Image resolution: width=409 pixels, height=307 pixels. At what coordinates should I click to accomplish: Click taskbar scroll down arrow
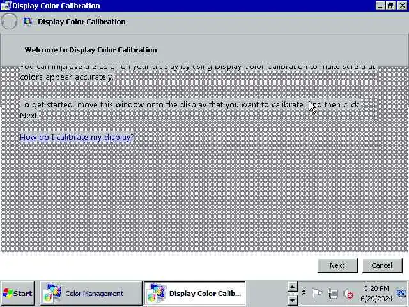(x=293, y=300)
